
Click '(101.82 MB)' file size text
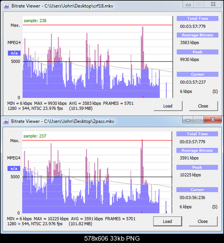pos(80,224)
